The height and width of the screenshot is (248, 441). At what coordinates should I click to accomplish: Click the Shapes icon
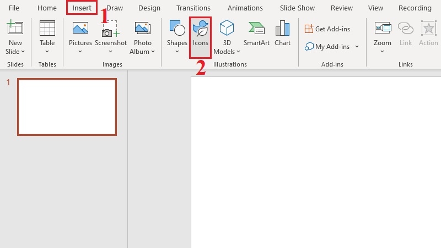pos(177,28)
